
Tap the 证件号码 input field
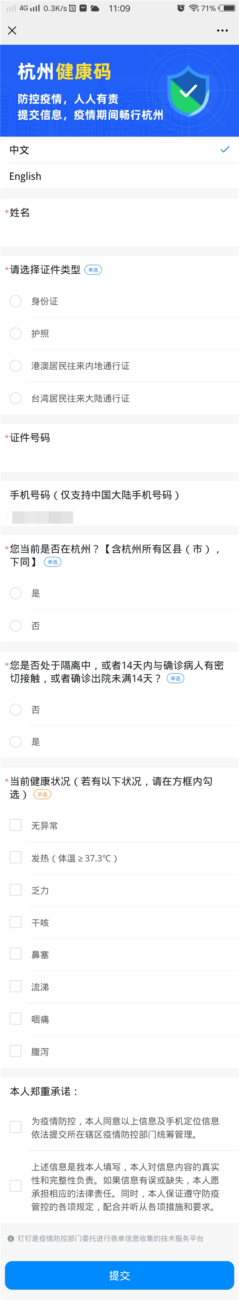pyautogui.click(x=119, y=457)
